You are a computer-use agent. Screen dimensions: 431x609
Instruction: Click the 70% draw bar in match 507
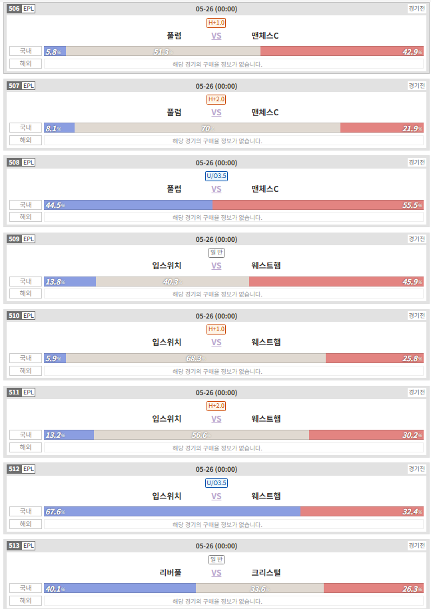(207, 128)
